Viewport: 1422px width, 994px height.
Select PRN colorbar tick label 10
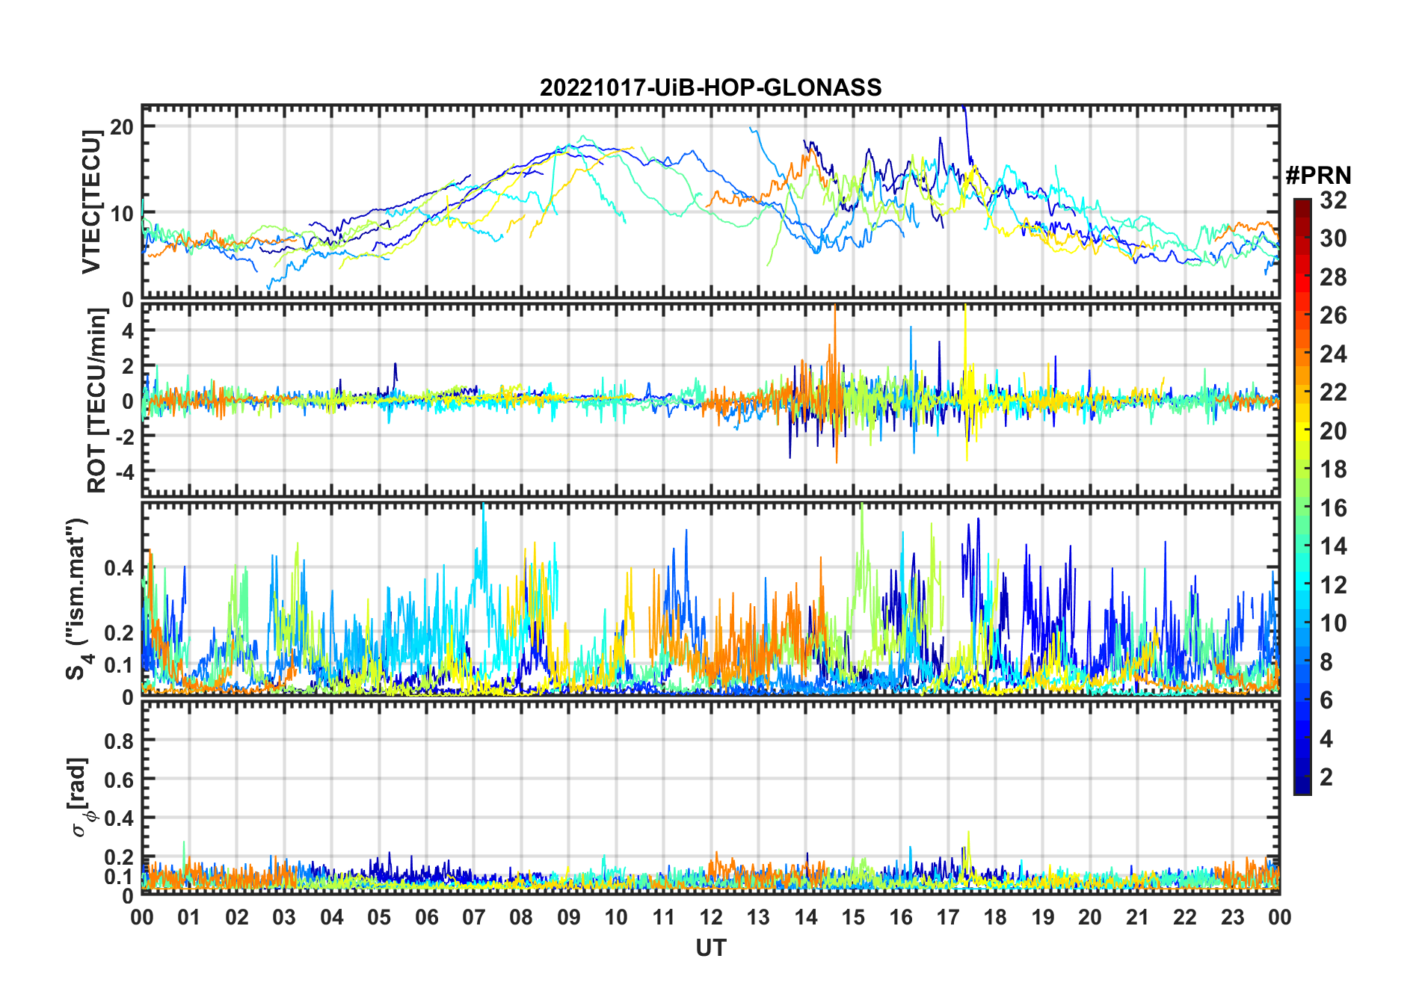coord(1333,623)
